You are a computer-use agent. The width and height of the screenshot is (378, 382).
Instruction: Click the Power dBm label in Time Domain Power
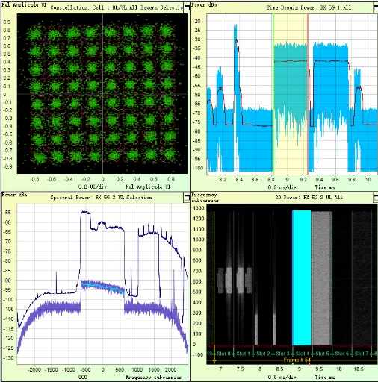205,4
